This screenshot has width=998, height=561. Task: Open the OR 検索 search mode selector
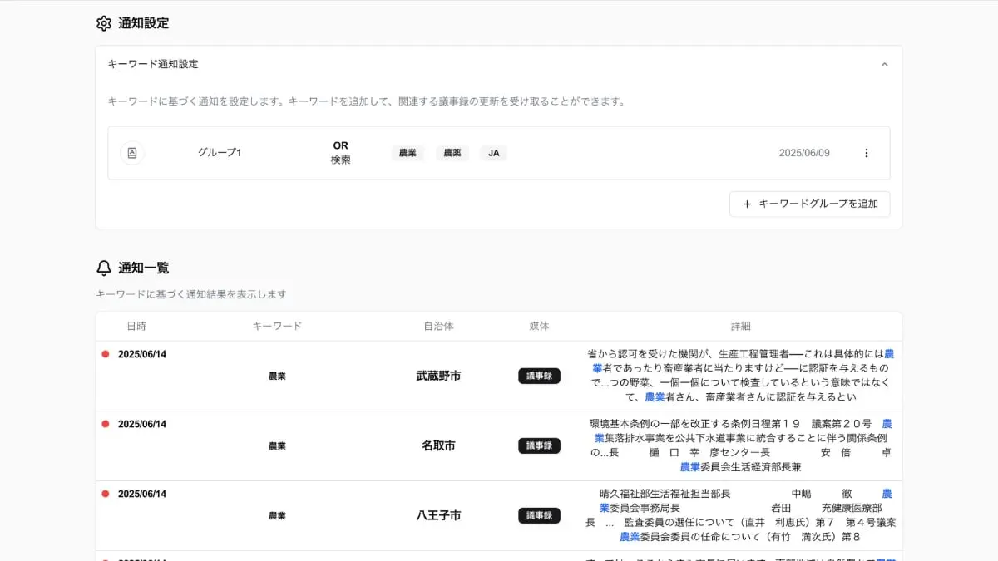coord(339,153)
